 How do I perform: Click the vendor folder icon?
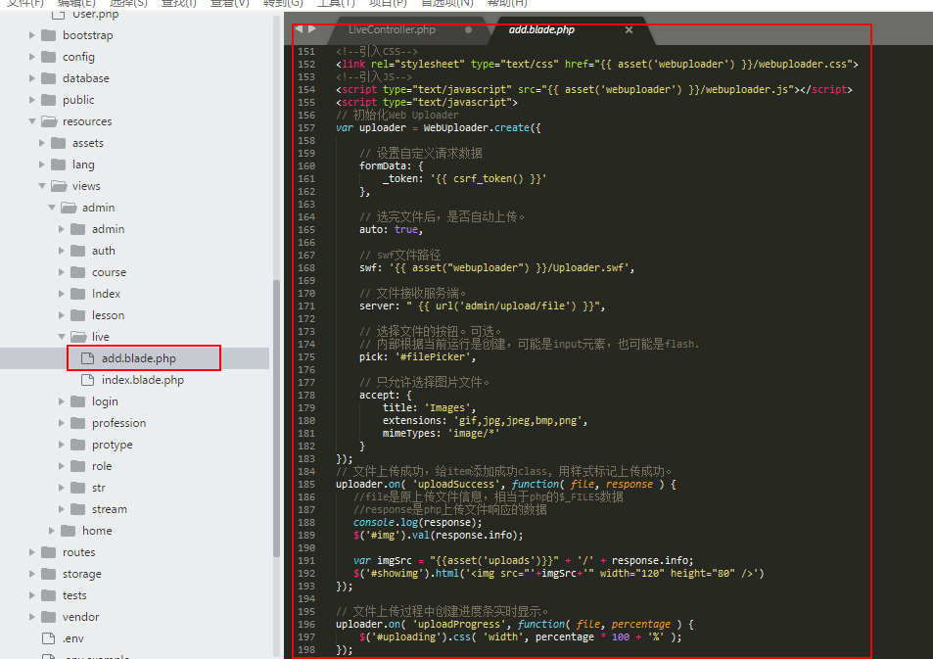(48, 617)
